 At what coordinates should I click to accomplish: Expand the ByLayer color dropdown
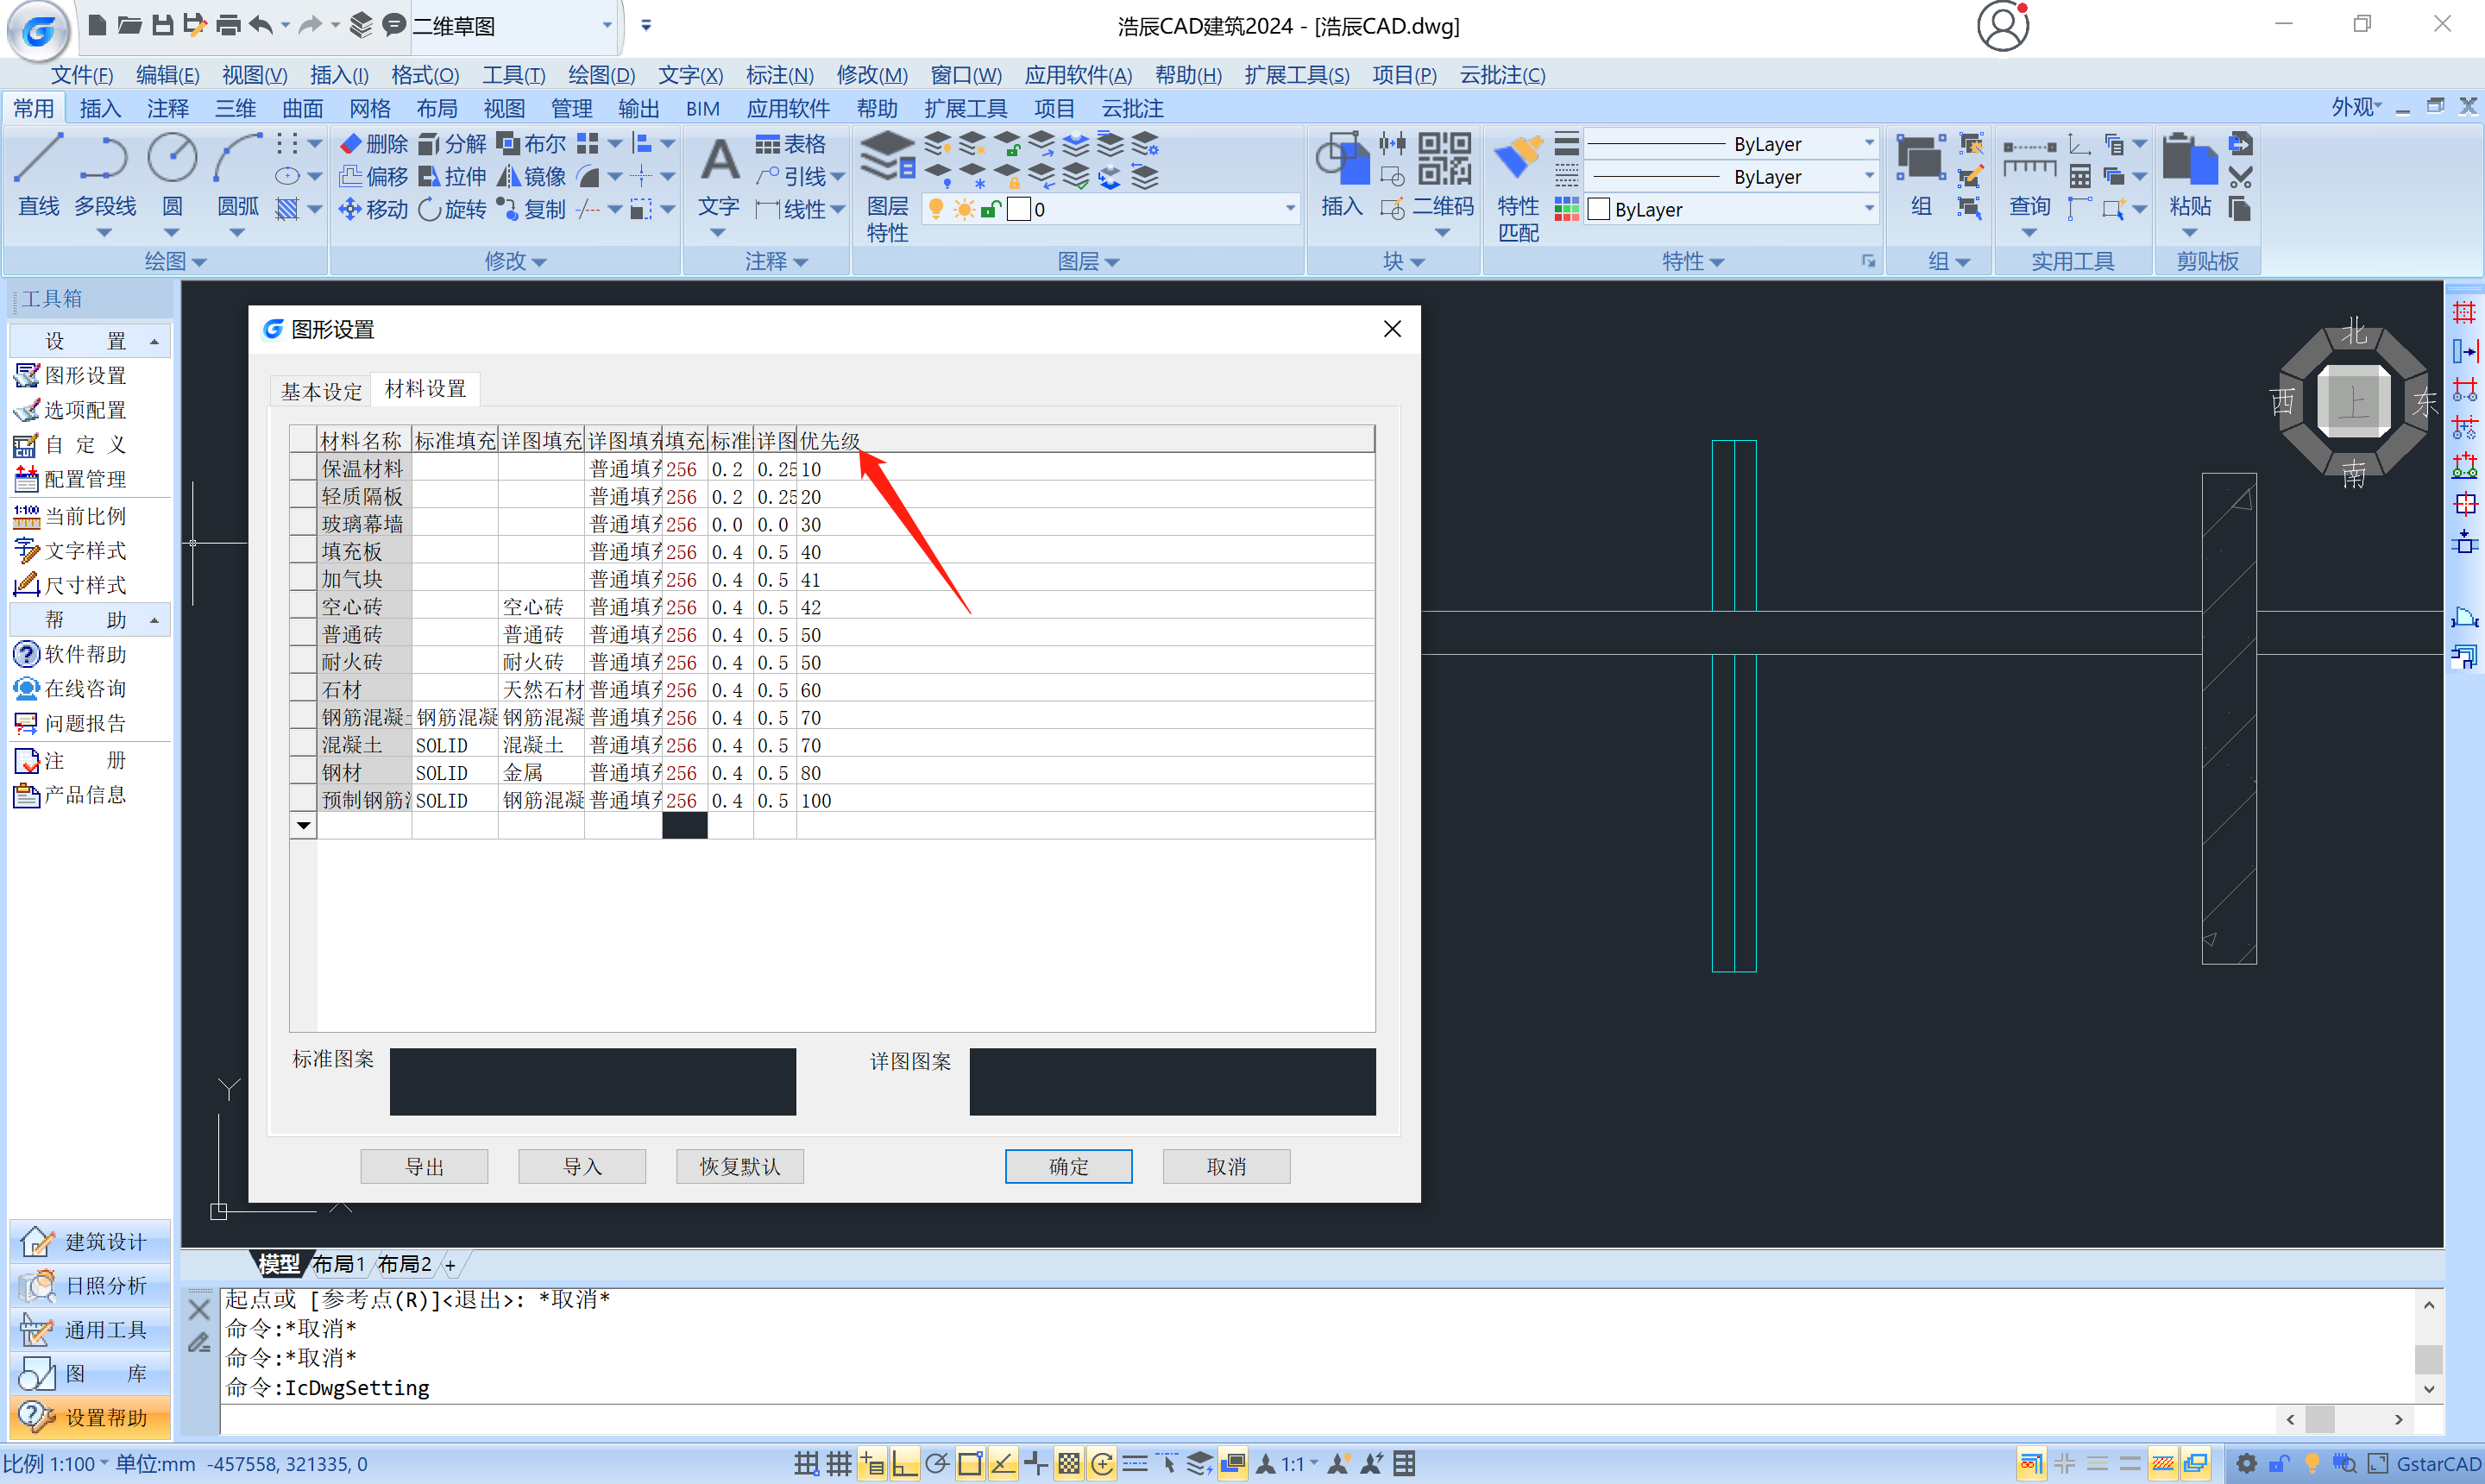point(1868,209)
